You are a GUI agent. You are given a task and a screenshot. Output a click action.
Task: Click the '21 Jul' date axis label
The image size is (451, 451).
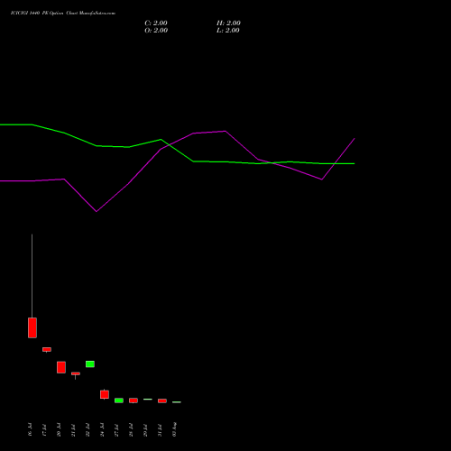(73, 429)
